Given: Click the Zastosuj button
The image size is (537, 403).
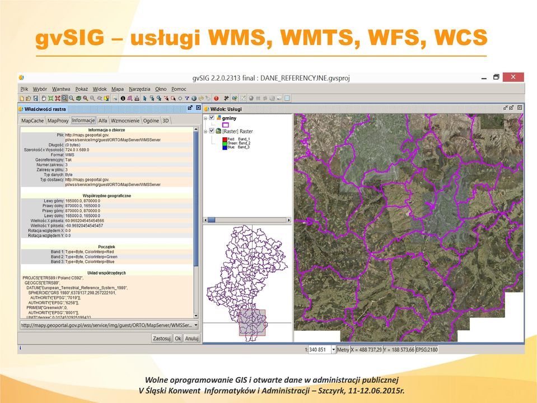Looking at the screenshot, I should click(x=162, y=338).
